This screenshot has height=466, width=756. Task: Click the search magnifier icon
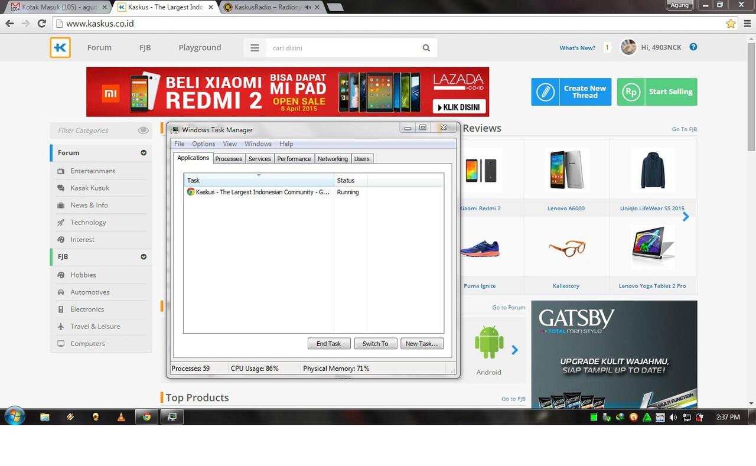(426, 48)
